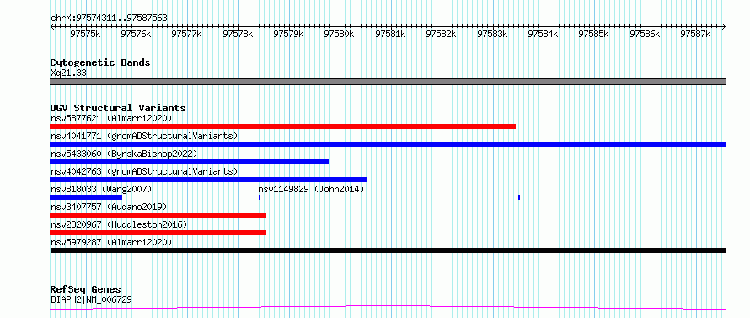Click the RefSeq Genes track title
The image size is (750, 318).
86,290
